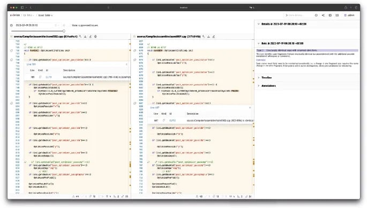Collapse the Details section in the right panel
Screen dimensions: 367x208
[x=259, y=24]
